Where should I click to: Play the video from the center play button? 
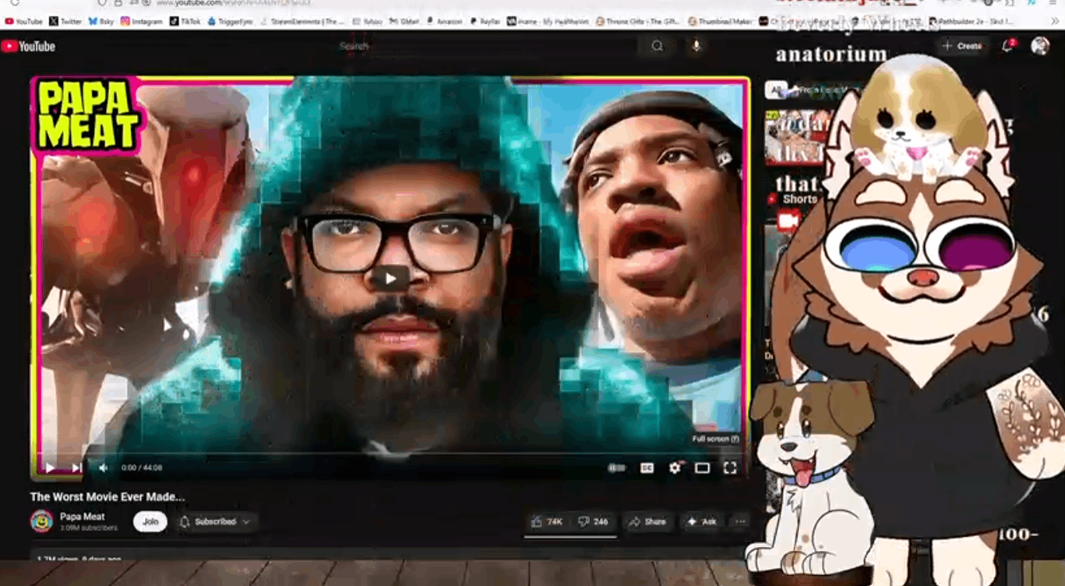click(x=390, y=278)
